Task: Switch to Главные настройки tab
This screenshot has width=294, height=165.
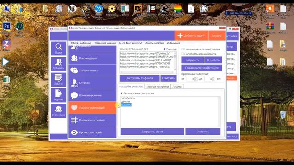Action: [158, 87]
